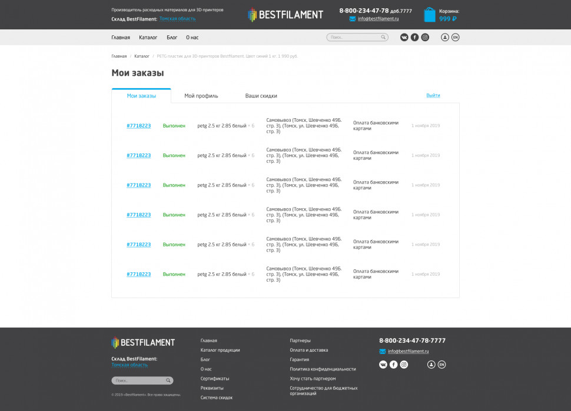The width and height of the screenshot is (571, 411).
Task: Open the Блог menu item
Action: tap(172, 38)
